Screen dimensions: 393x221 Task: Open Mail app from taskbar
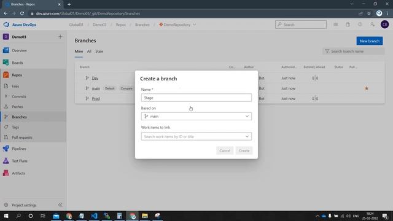pyautogui.click(x=56, y=215)
